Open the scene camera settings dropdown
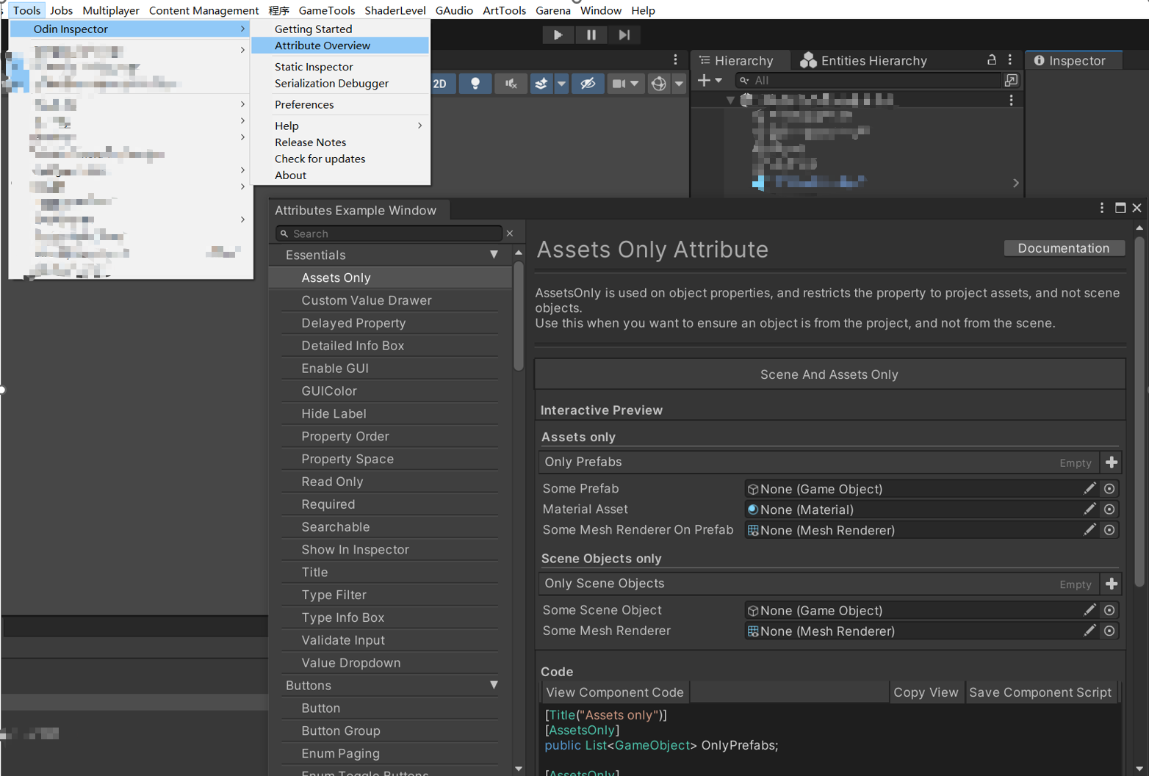The width and height of the screenshot is (1149, 776). click(x=635, y=84)
